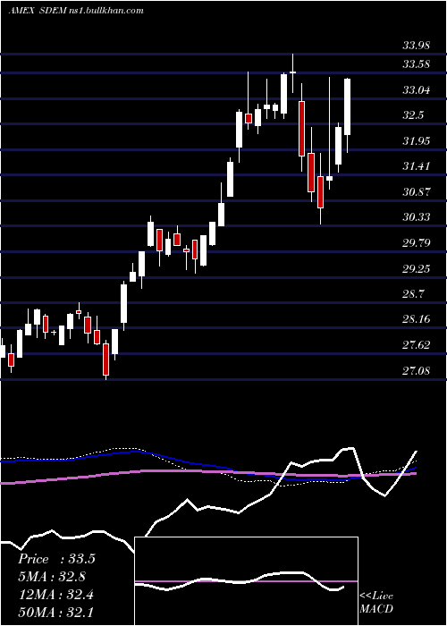Image resolution: width=447 pixels, height=626 pixels.
Task: Click the <<Live MACD label
Action: pyautogui.click(x=376, y=603)
